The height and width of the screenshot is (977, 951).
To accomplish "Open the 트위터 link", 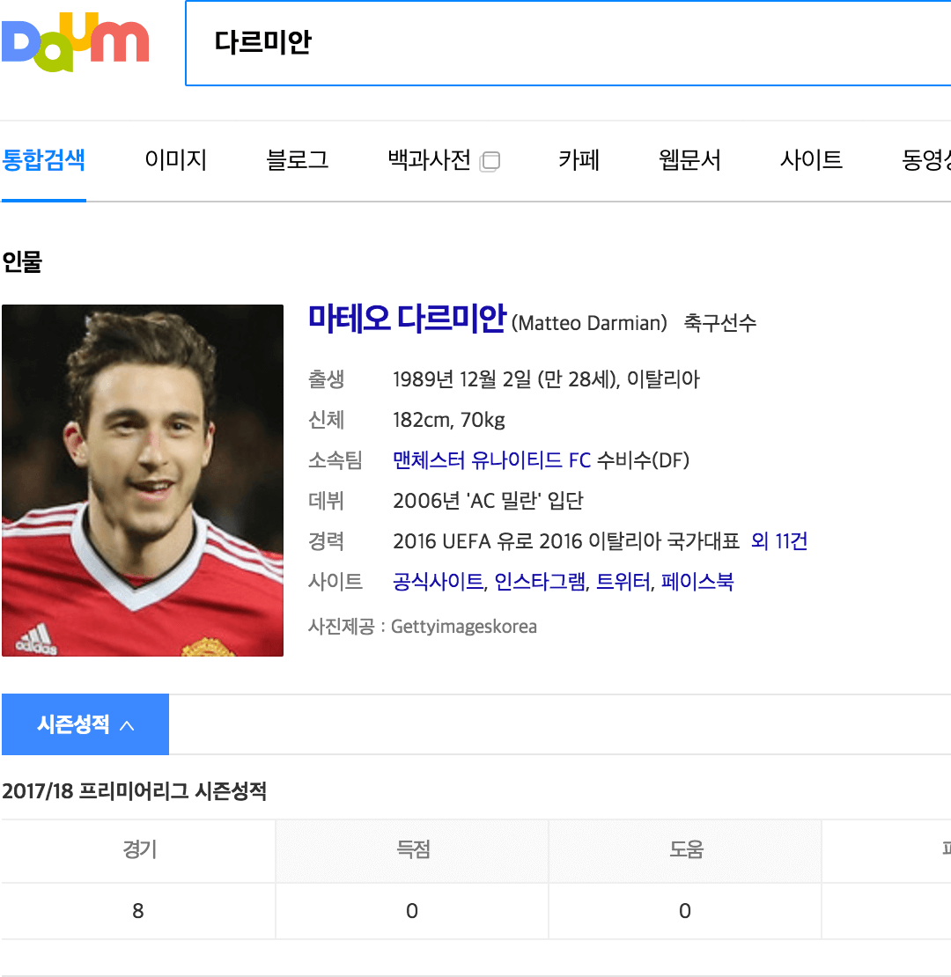I will click(x=623, y=581).
